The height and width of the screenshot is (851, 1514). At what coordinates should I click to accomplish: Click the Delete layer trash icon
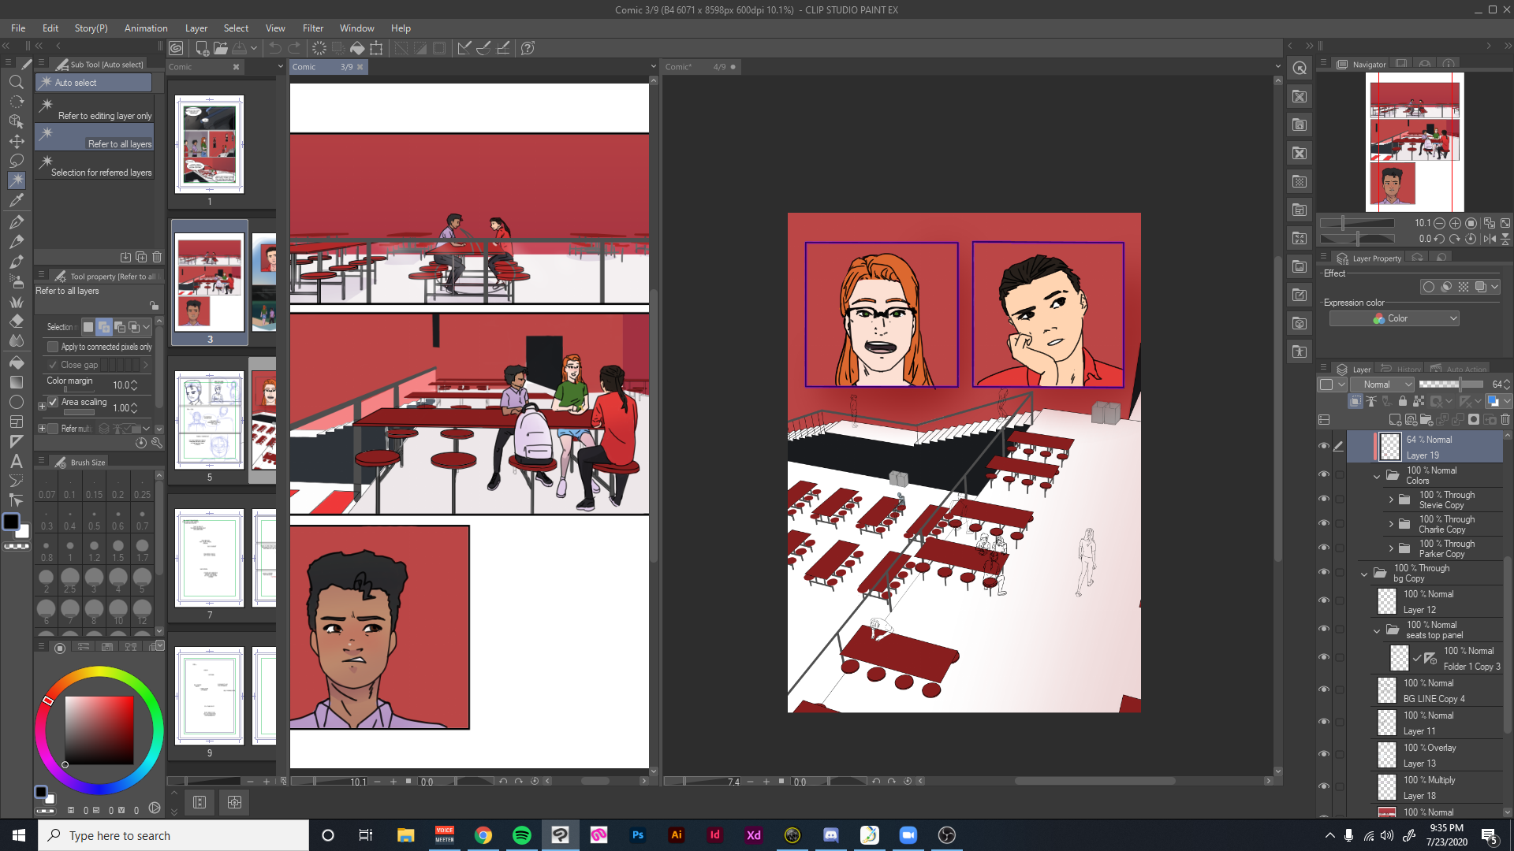click(1505, 420)
